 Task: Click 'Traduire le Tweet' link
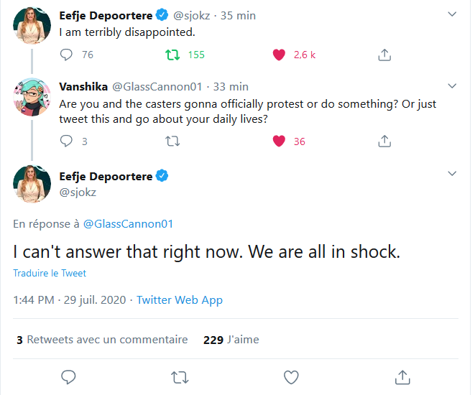(50, 273)
